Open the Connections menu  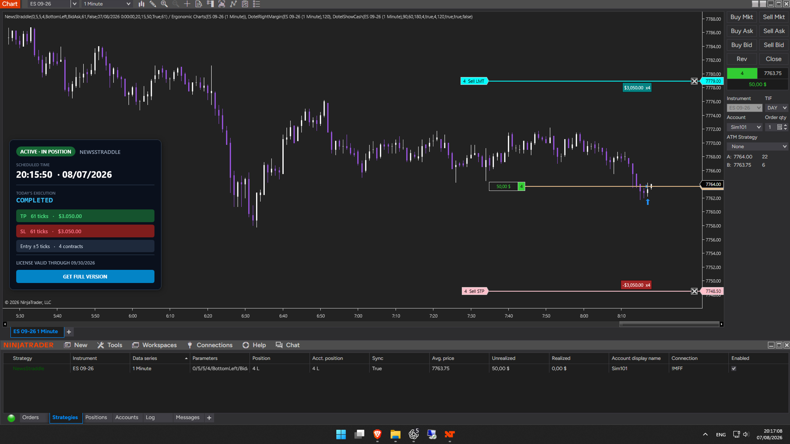coord(210,345)
